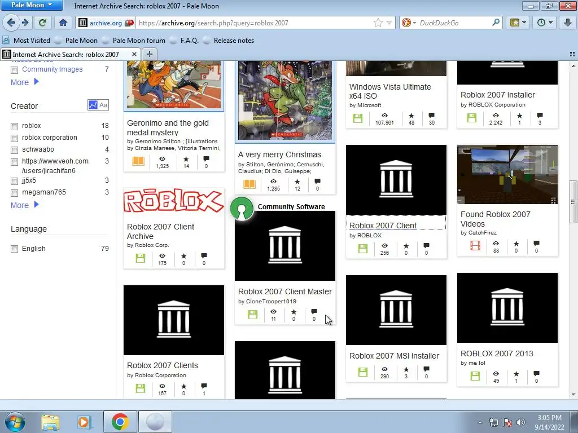Click reviews bubble on Roblox 2007 Clients
This screenshot has width=578, height=433.
click(204, 386)
